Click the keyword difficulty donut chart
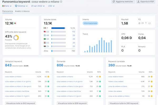Image resolution: width=158 pixels, height=105 pixels. [16, 38]
